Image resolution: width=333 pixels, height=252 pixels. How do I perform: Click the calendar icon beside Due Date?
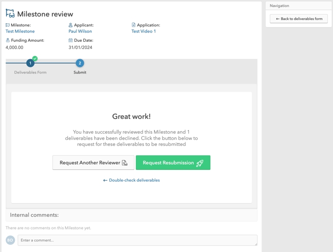click(70, 40)
